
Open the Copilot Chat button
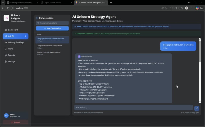click(199, 8)
